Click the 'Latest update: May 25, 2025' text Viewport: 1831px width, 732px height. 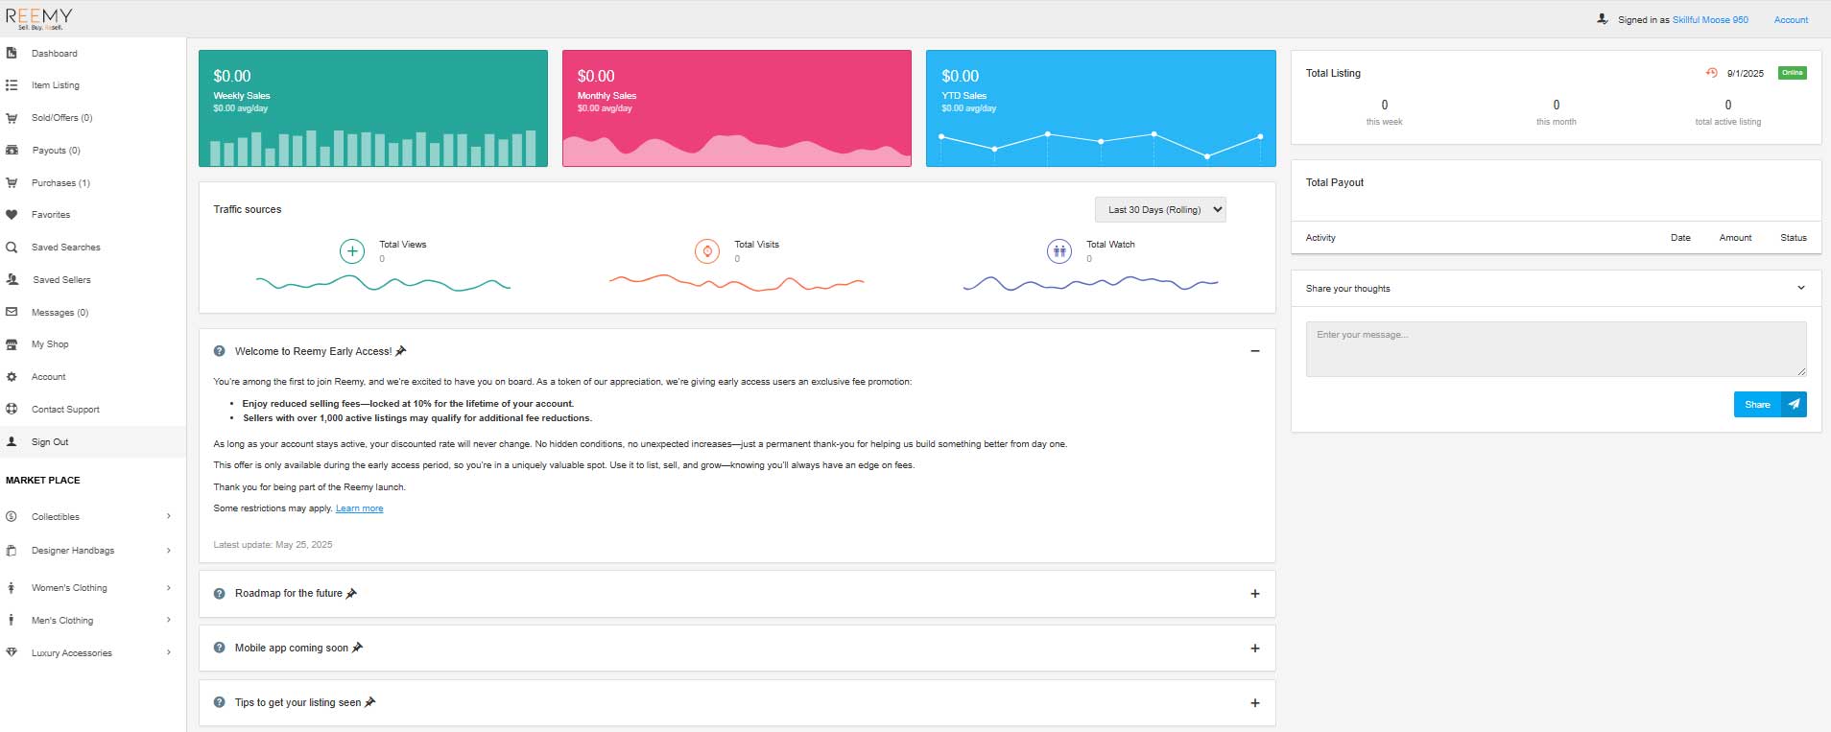[x=273, y=545]
